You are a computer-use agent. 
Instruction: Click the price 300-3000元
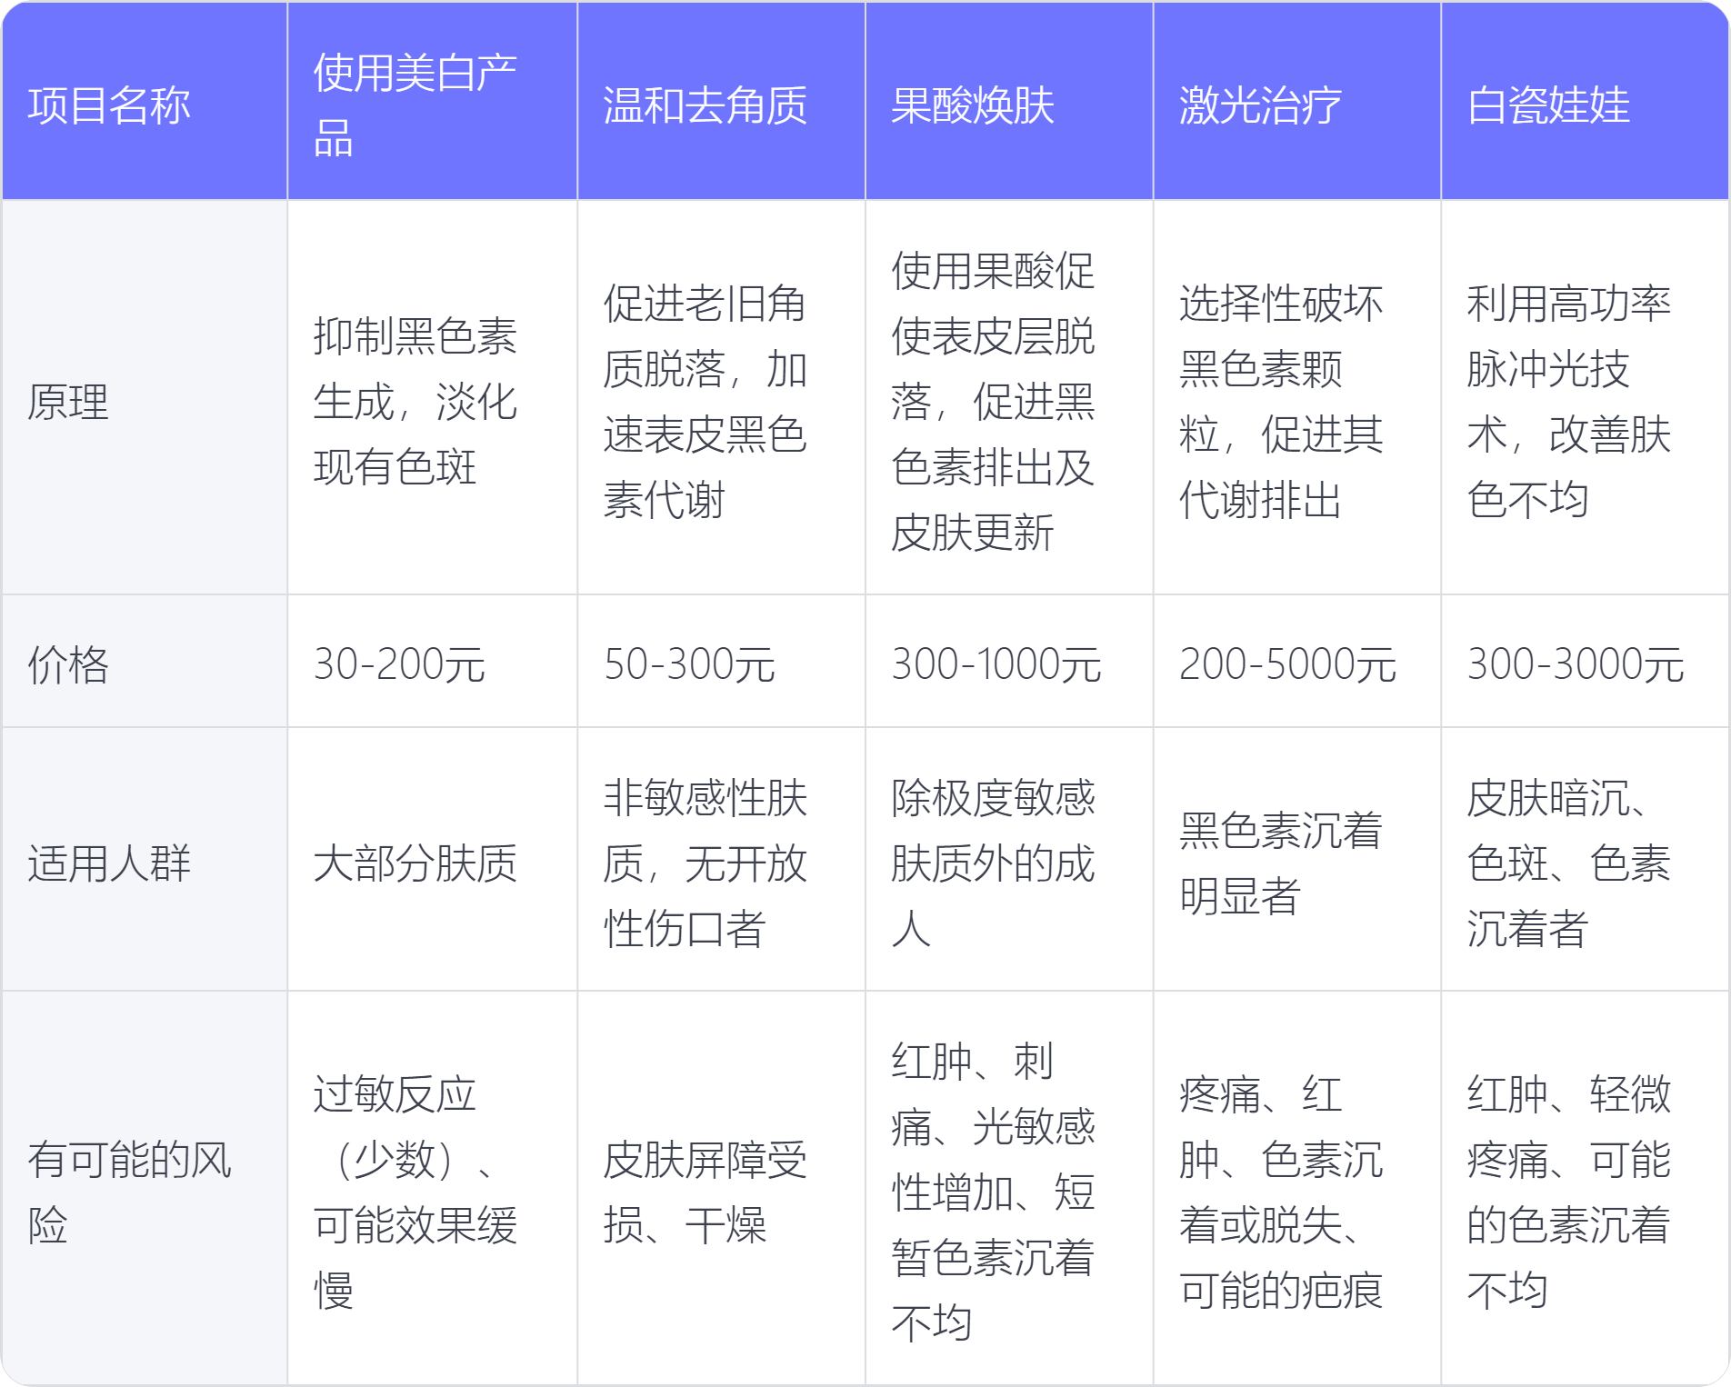[x=1576, y=664]
